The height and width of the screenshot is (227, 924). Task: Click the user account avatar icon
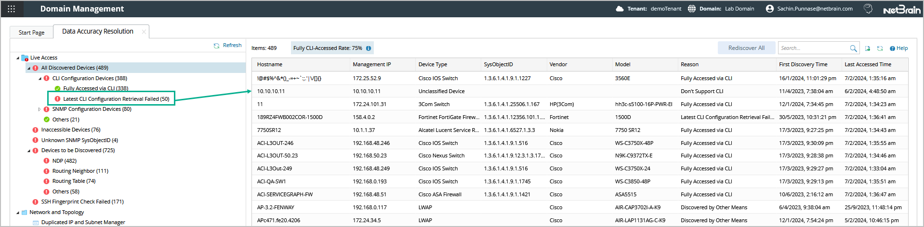pos(770,9)
